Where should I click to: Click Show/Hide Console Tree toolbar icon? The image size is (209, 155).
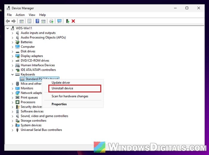(21, 21)
